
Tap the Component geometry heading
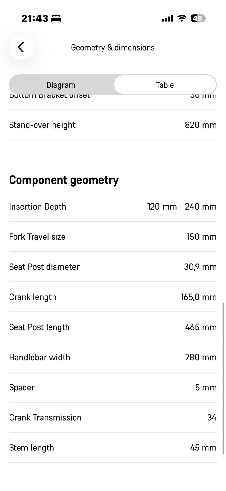[x=64, y=180]
